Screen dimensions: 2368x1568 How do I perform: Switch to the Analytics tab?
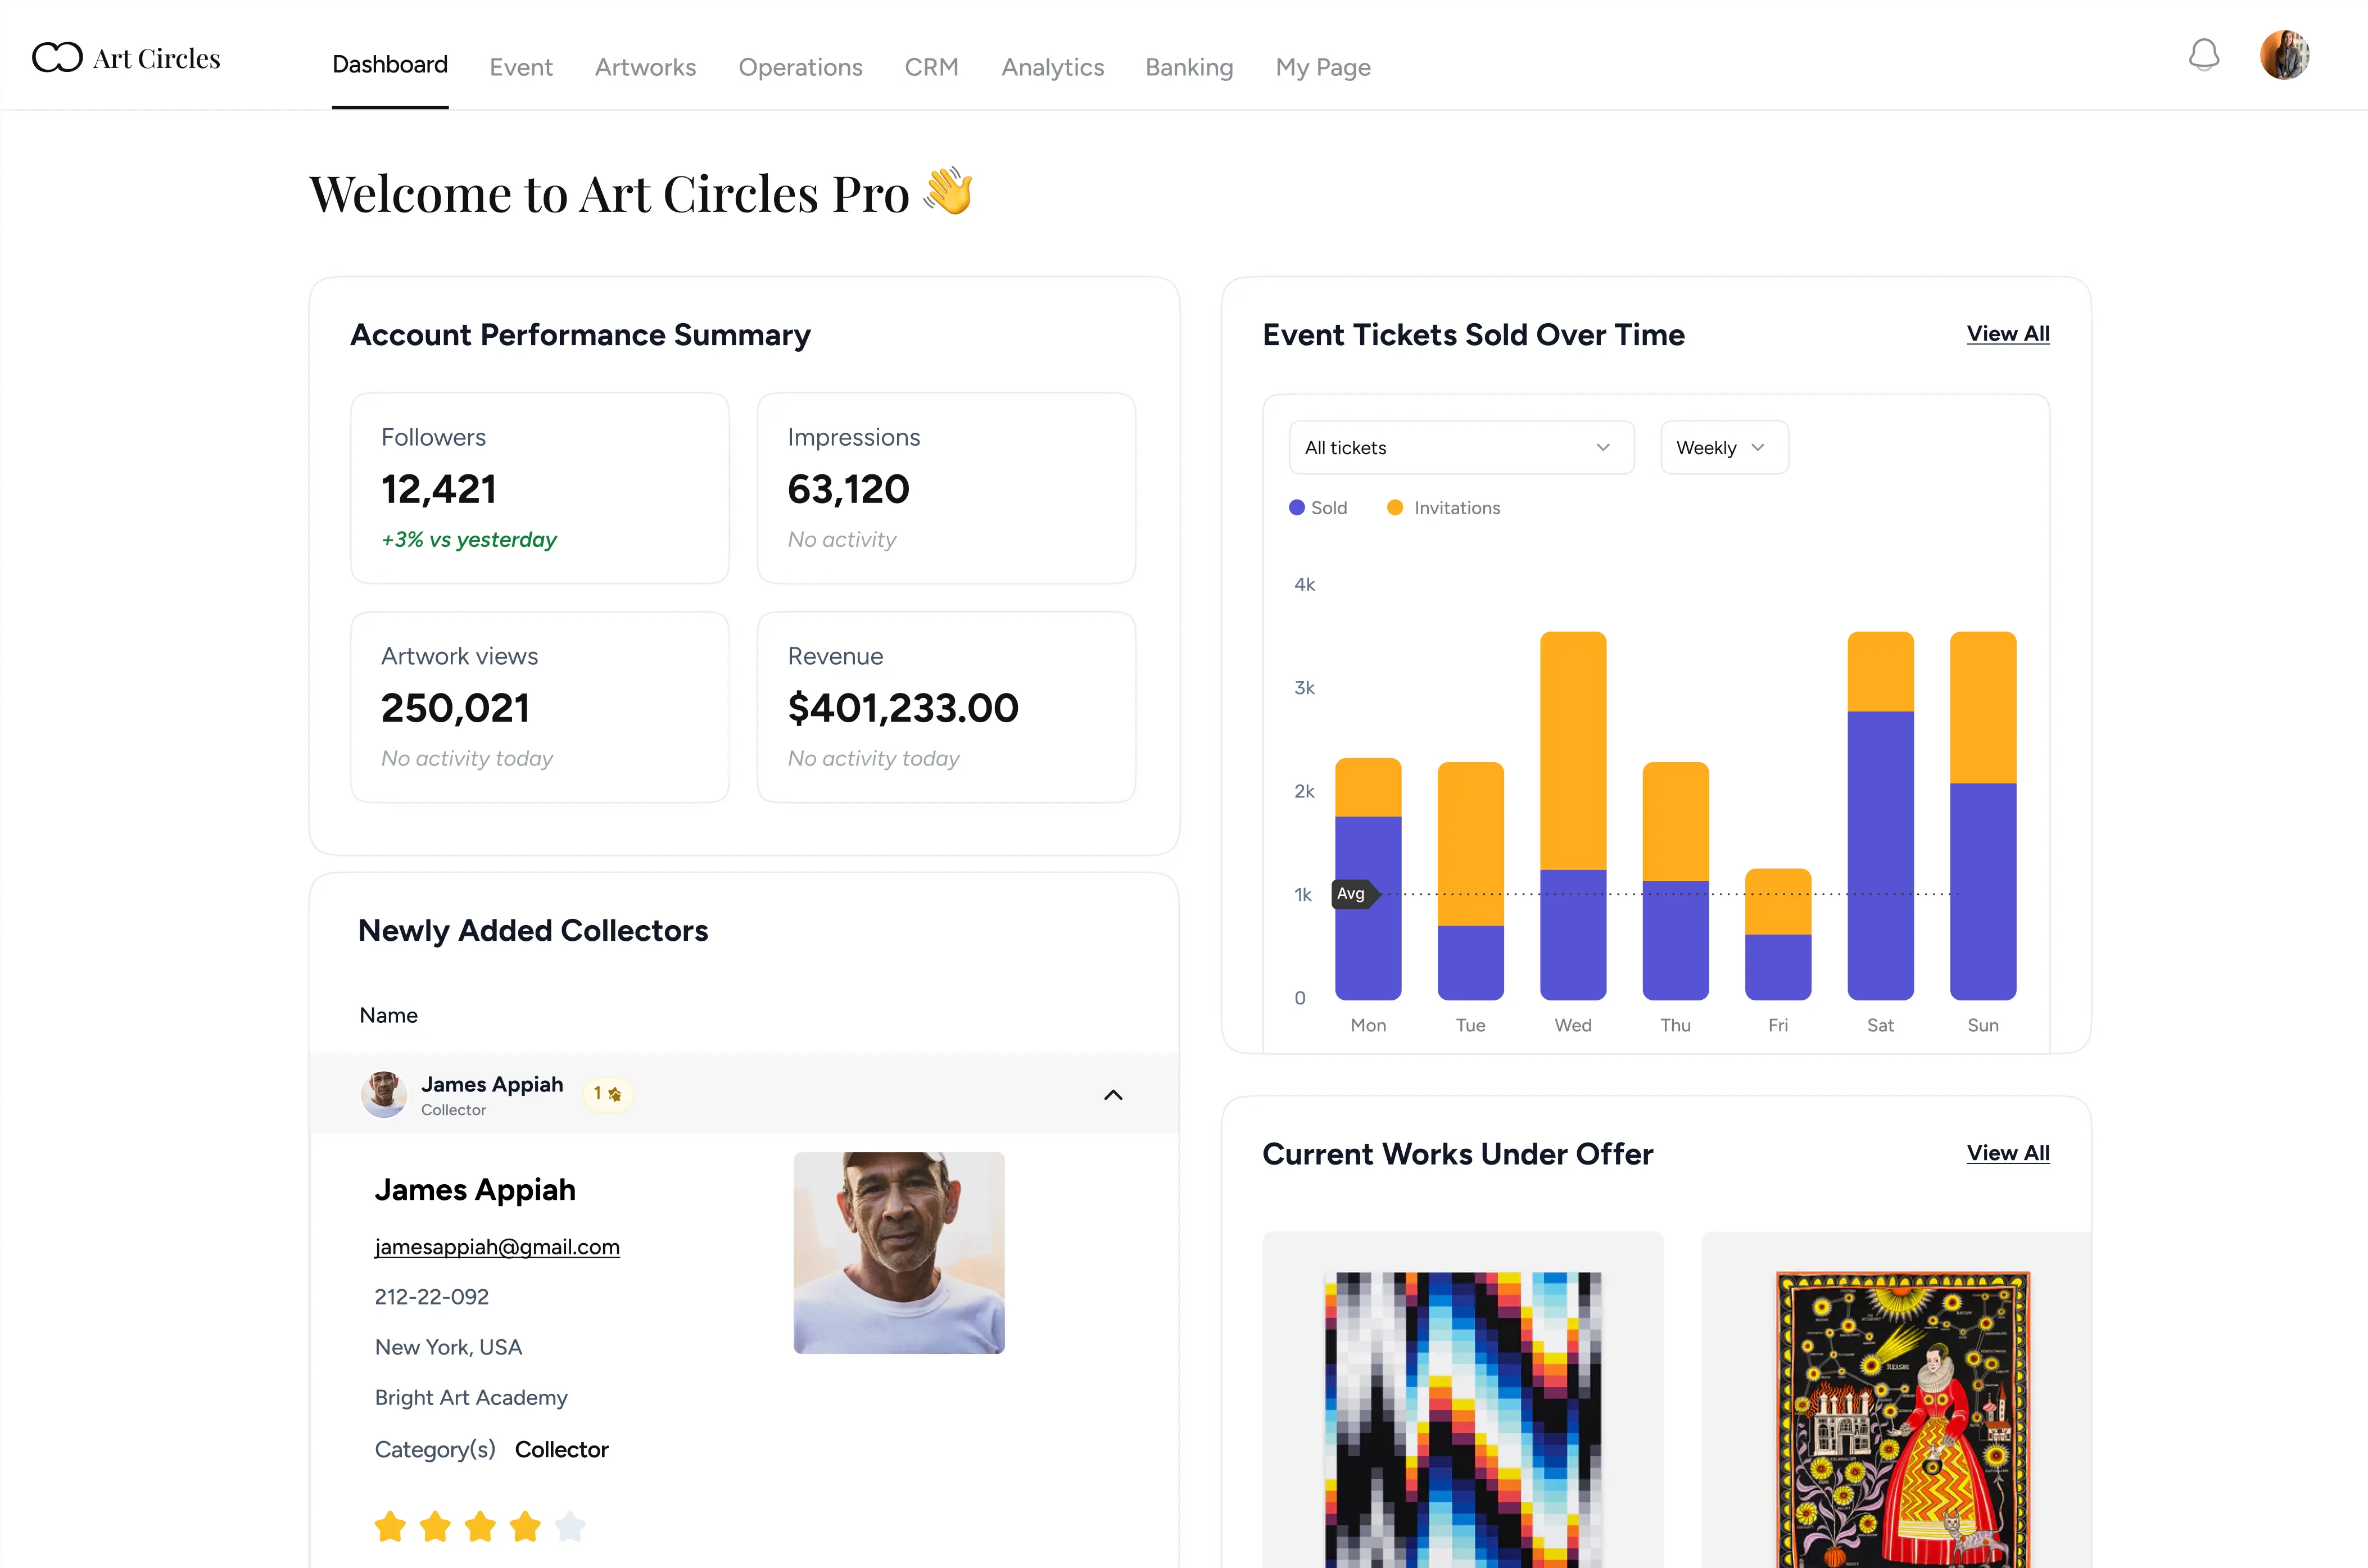point(1052,67)
